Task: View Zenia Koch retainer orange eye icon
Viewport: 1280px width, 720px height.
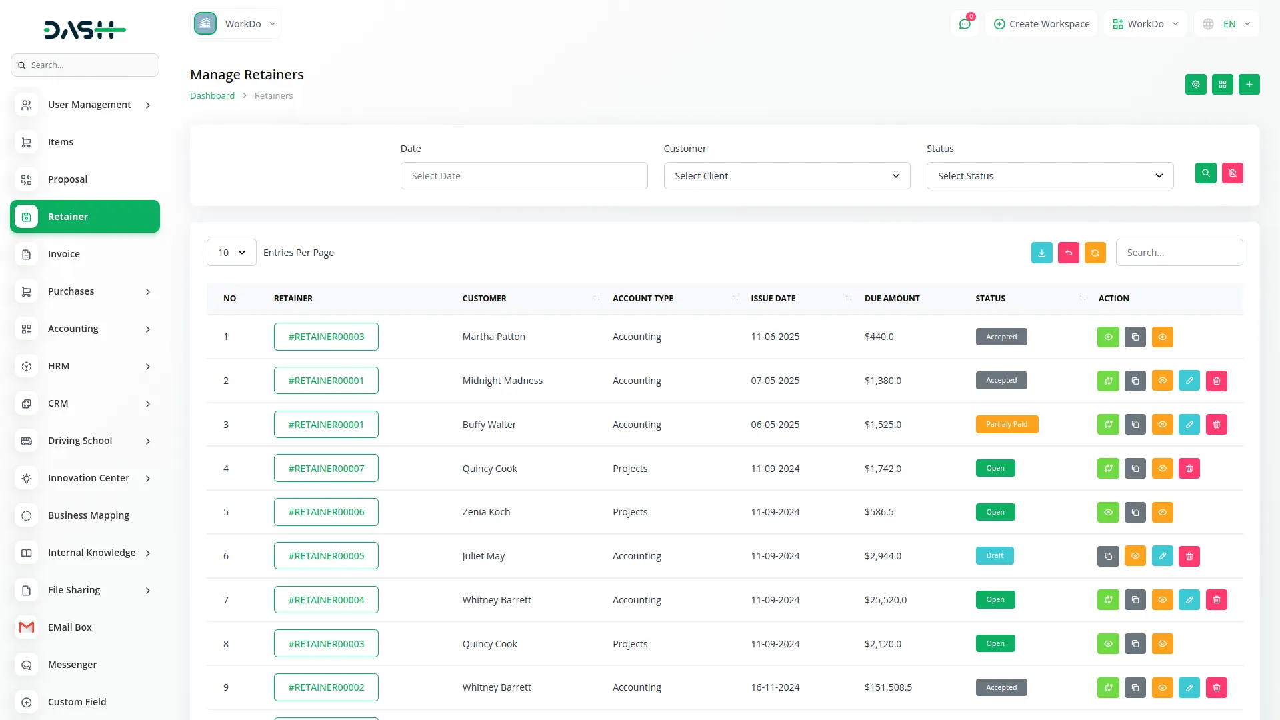Action: click(x=1162, y=512)
